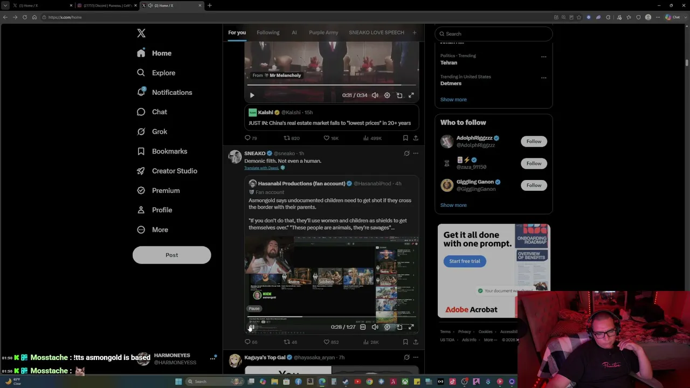View analytics of the Kalshi post
Viewport: 690px width, 388px height.
coord(372,138)
